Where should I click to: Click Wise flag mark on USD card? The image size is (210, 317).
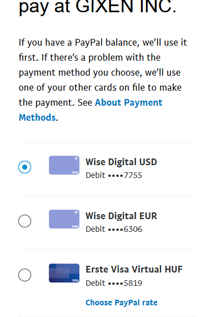click(x=76, y=158)
